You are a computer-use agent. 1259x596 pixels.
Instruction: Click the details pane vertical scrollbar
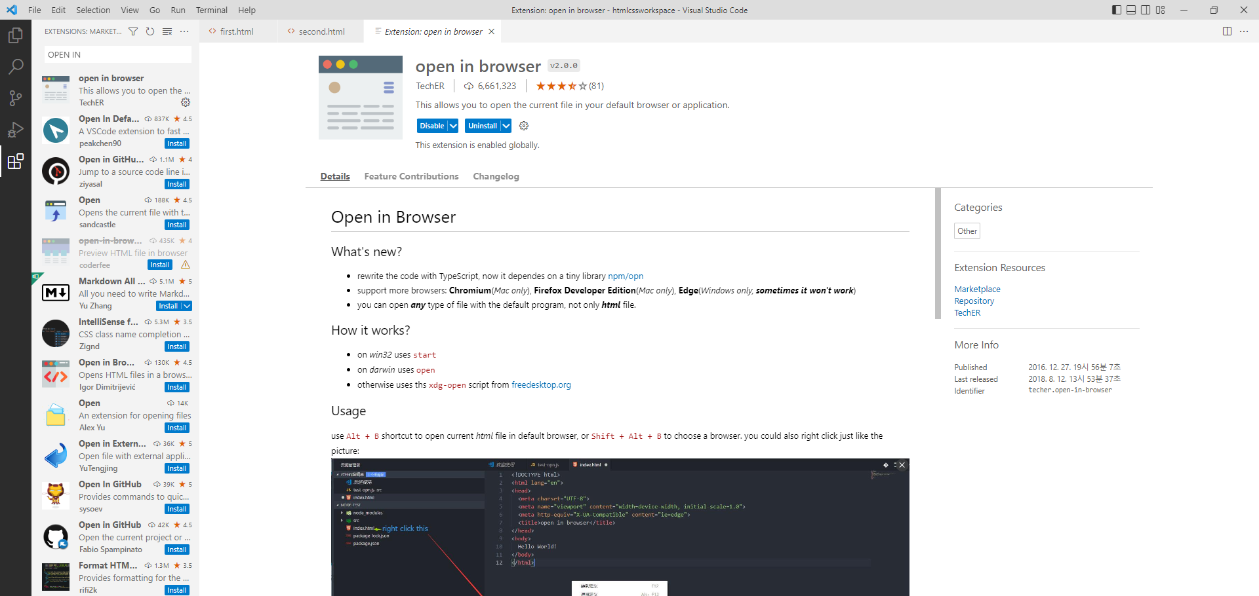coord(938,253)
